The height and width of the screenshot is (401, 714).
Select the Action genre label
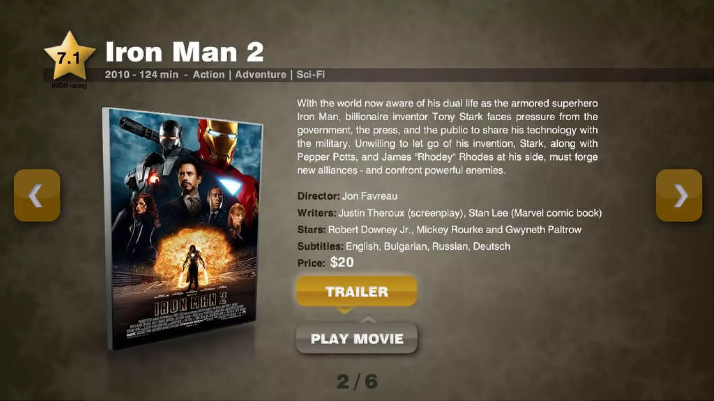(208, 75)
